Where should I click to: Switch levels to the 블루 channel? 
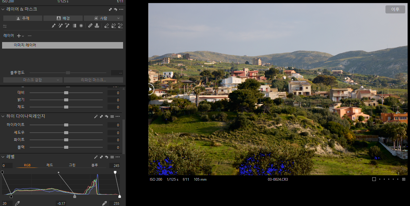pos(95,165)
